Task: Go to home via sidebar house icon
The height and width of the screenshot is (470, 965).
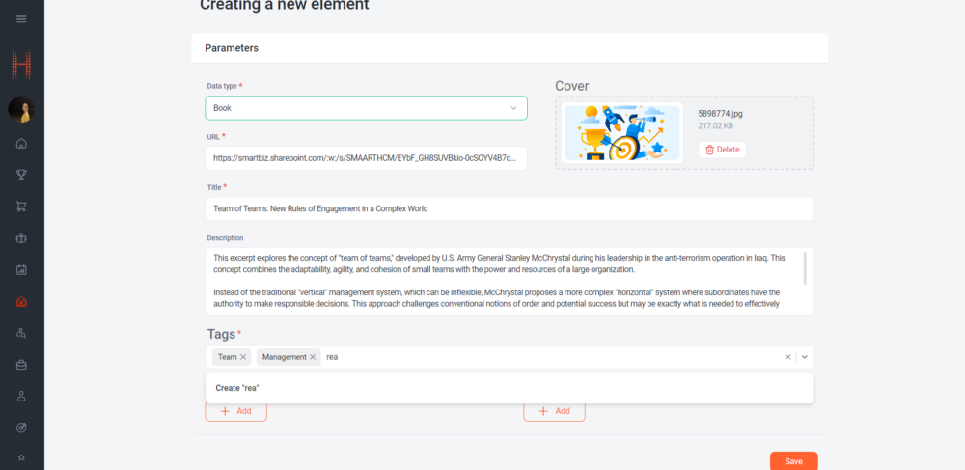Action: tap(21, 144)
